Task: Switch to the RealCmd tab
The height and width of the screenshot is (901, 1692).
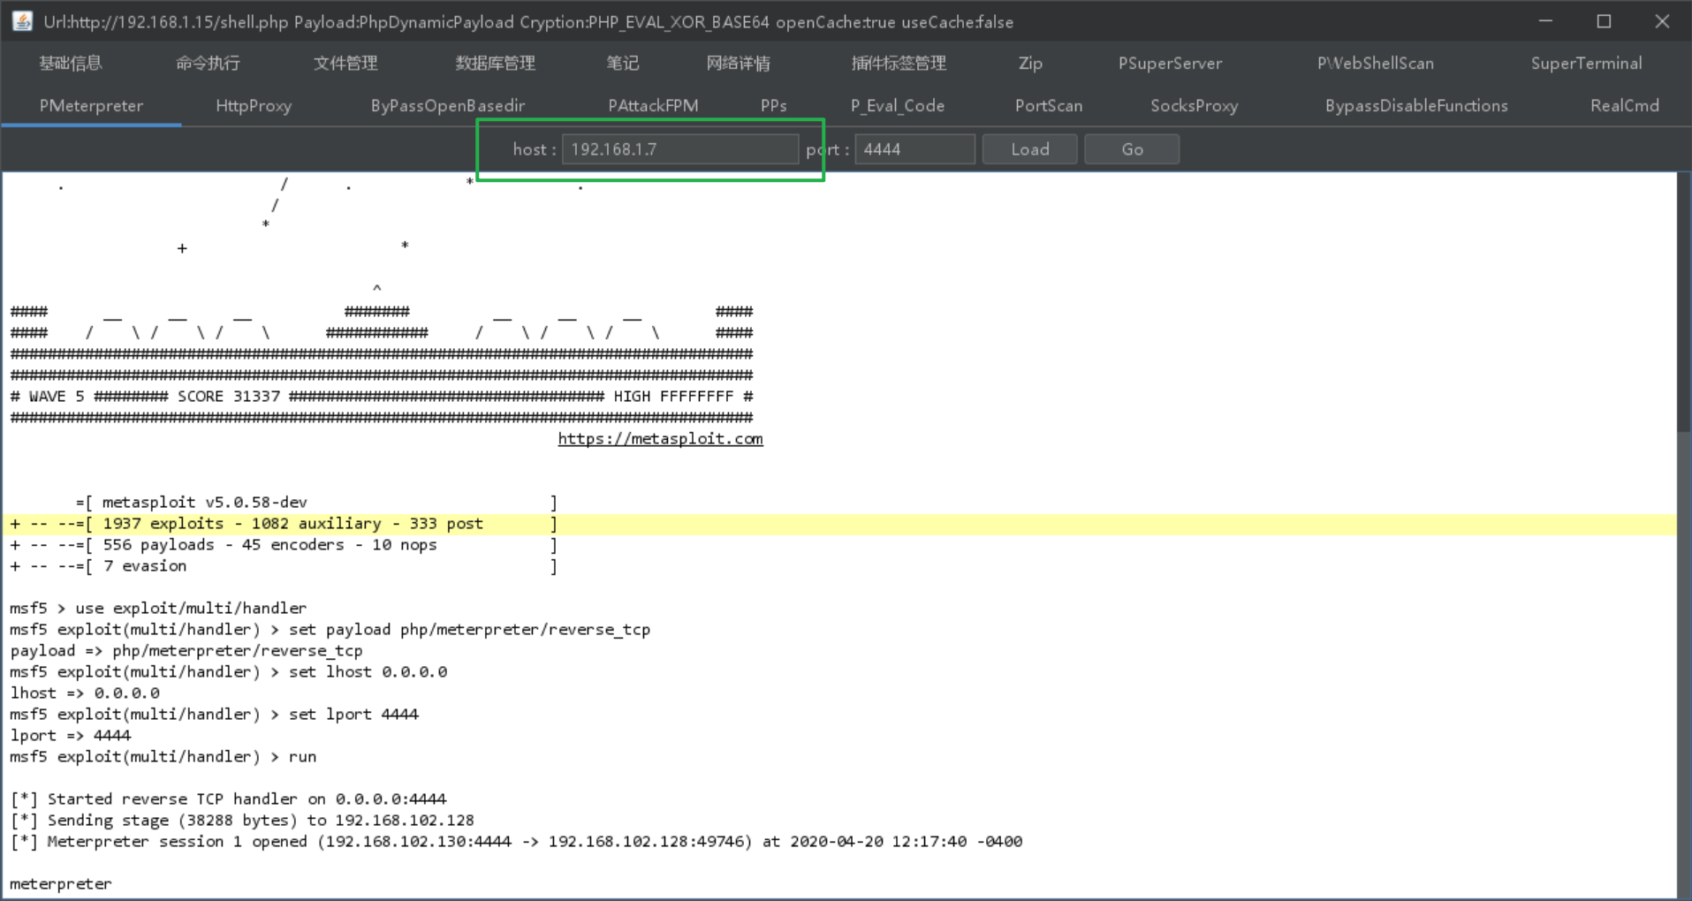Action: (1625, 105)
